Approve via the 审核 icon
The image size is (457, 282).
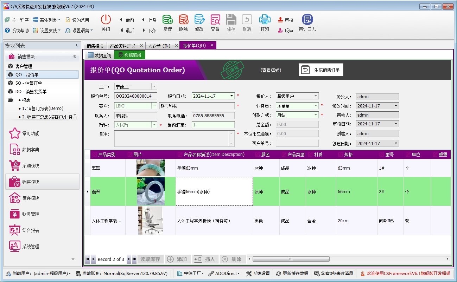click(286, 20)
